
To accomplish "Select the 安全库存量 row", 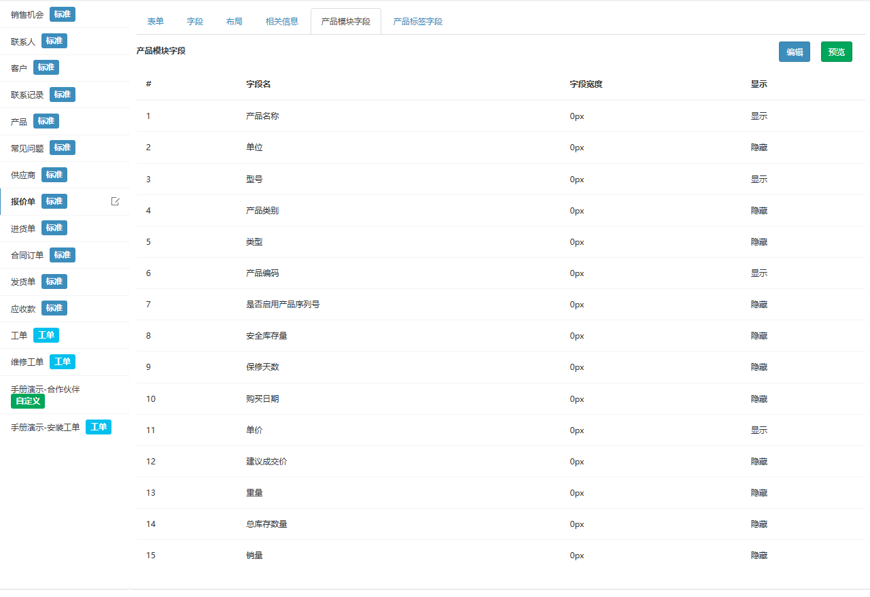I will [x=500, y=336].
